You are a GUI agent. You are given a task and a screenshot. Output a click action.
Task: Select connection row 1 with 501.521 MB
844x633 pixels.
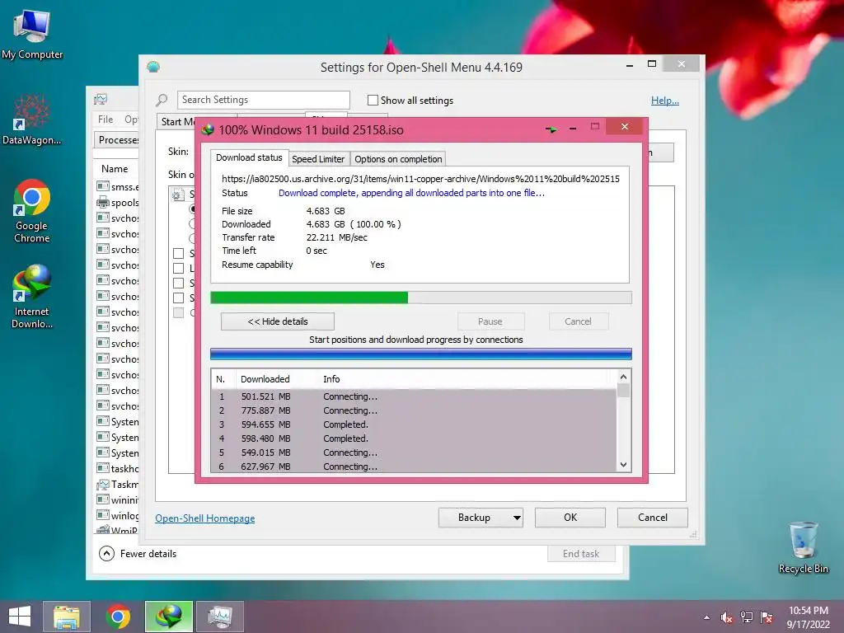pyautogui.click(x=414, y=396)
